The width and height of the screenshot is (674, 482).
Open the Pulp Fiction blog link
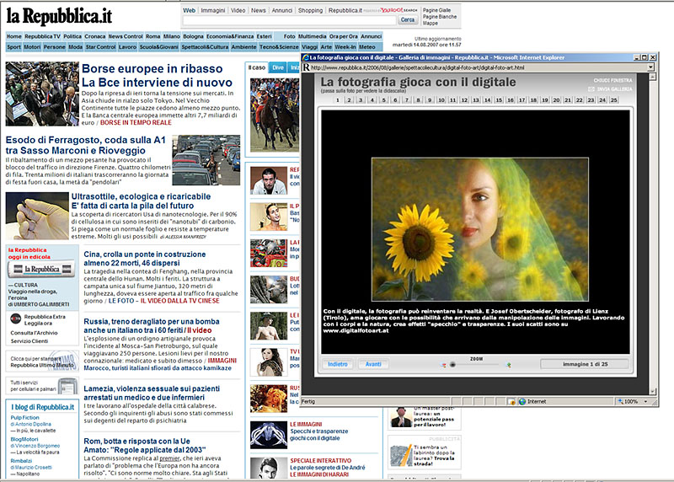pos(24,417)
